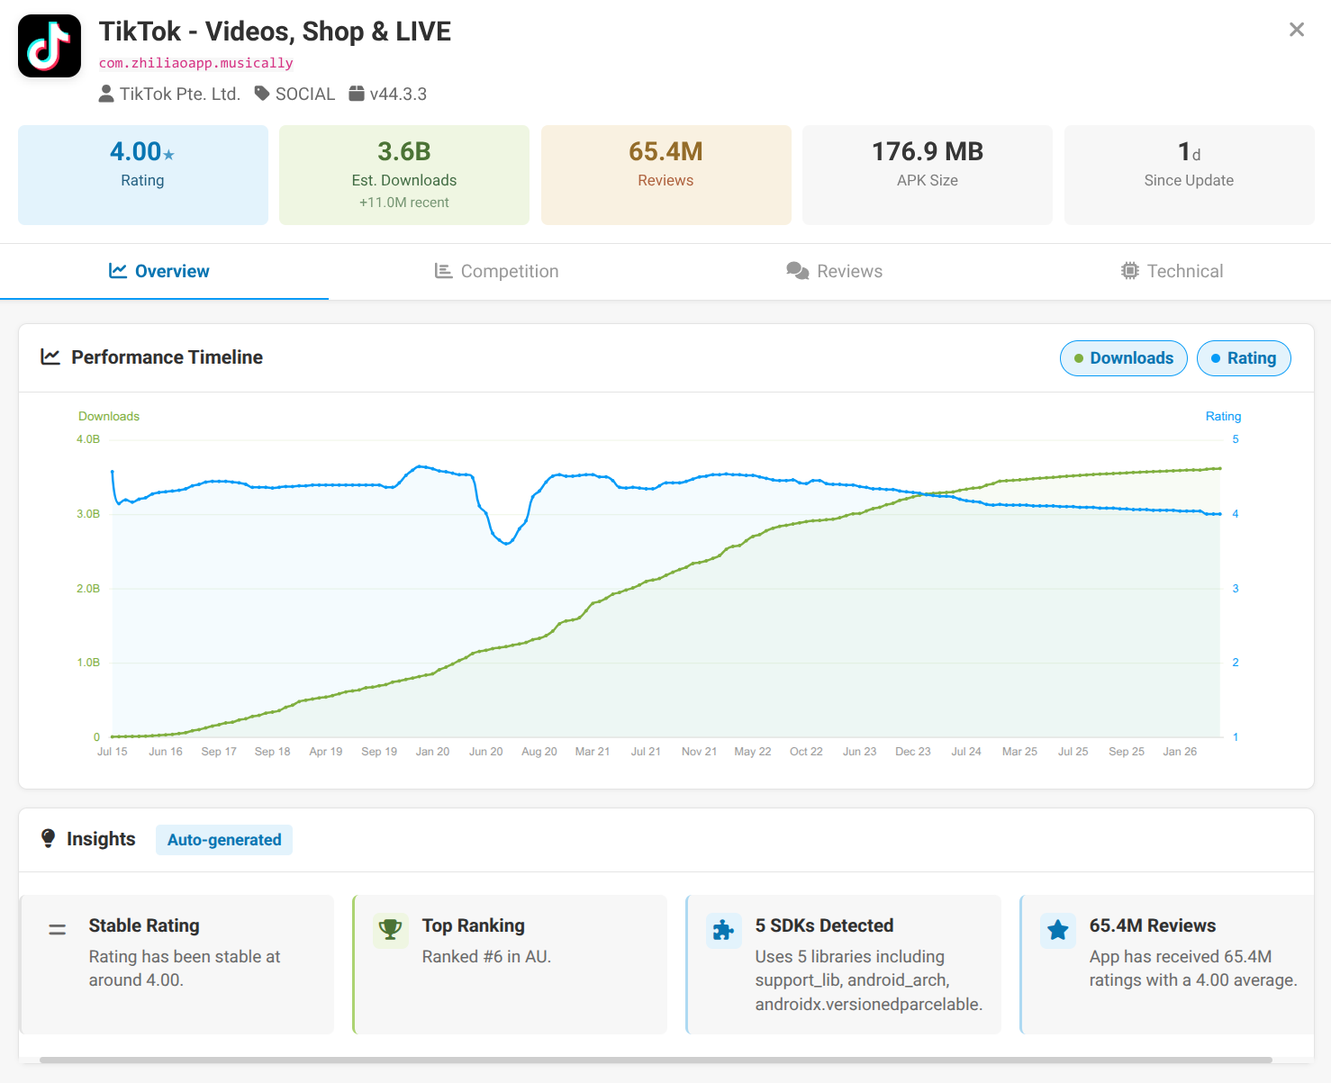Click the green Downloads axis title
1331x1083 pixels.
tap(109, 416)
